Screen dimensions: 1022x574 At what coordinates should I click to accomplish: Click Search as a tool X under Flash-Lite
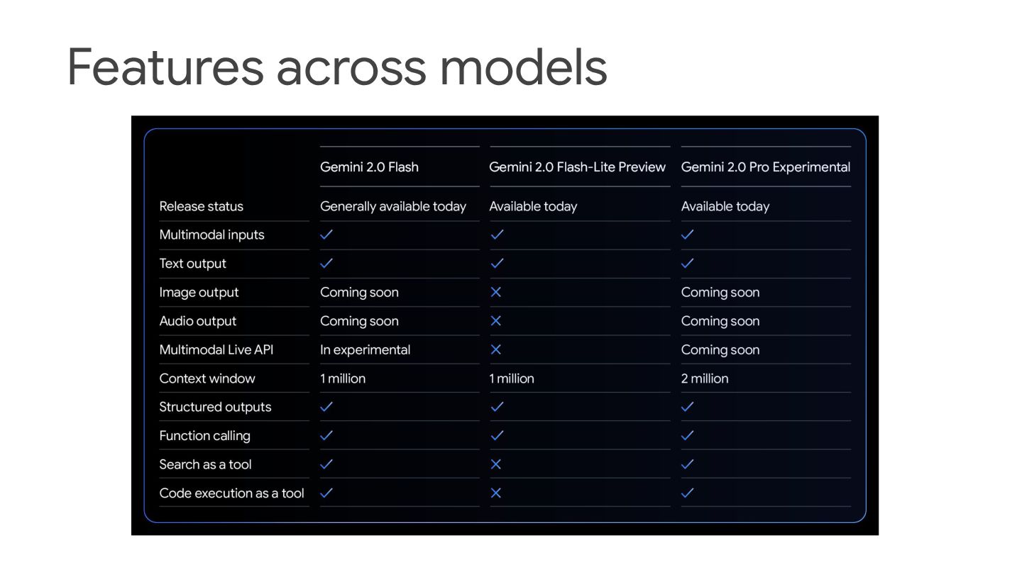pyautogui.click(x=496, y=464)
